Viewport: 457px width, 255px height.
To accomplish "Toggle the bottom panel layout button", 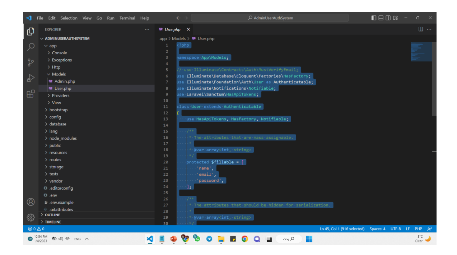I will [x=381, y=18].
